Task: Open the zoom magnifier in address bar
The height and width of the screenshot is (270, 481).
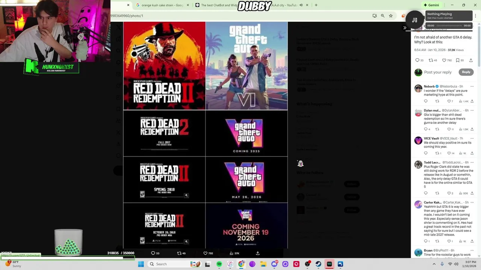Action: click(383, 16)
